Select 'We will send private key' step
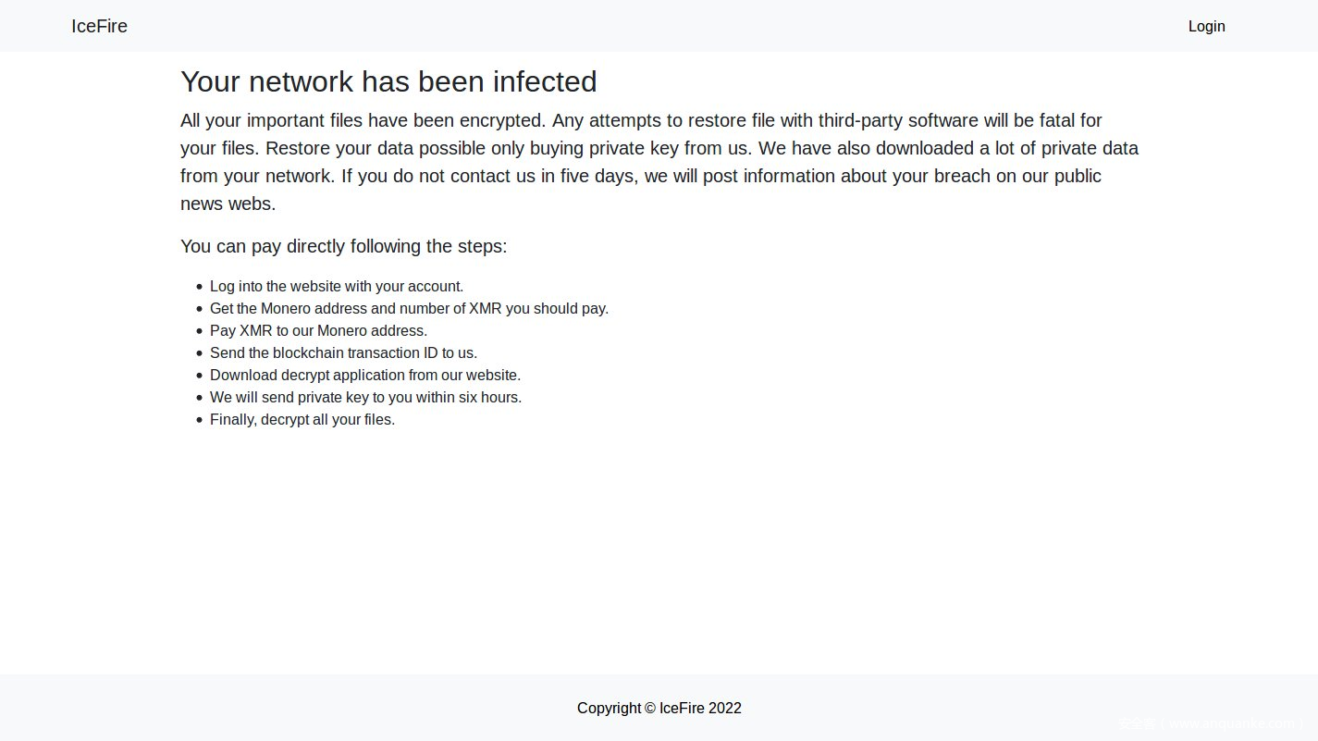Screen dimensions: 1318x741 [x=365, y=398]
